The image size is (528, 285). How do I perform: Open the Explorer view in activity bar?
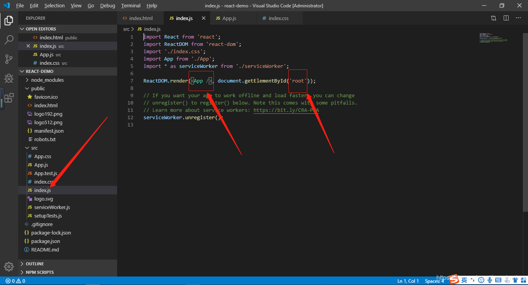[9, 20]
